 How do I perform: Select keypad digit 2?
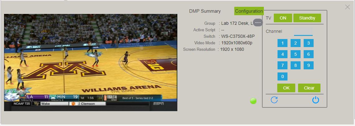tap(296, 43)
